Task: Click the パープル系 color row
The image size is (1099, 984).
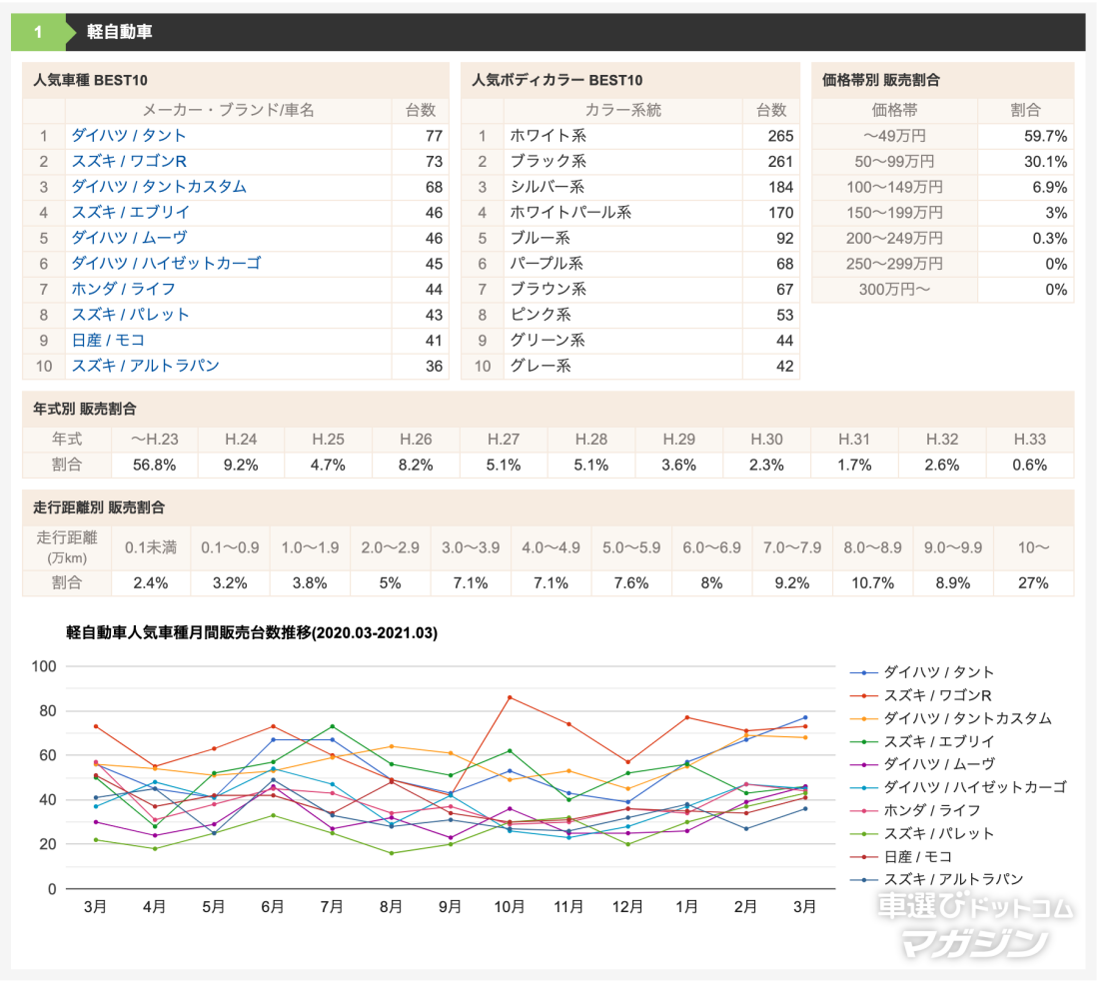Action: coord(630,264)
